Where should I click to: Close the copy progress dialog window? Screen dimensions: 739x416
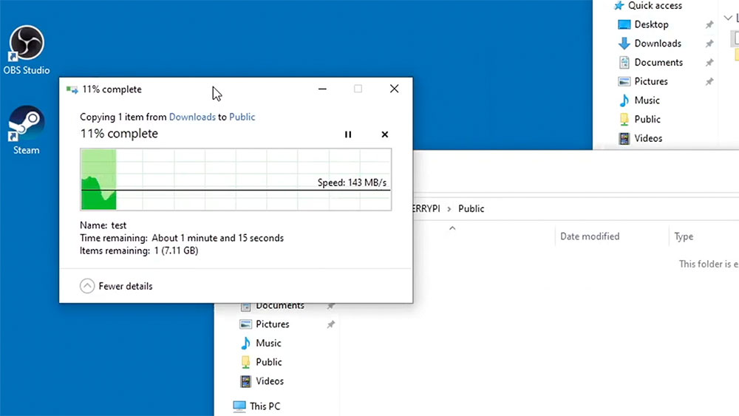click(x=394, y=89)
